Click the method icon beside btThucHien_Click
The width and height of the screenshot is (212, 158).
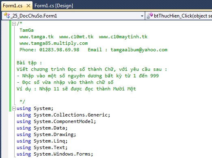tap(149, 15)
